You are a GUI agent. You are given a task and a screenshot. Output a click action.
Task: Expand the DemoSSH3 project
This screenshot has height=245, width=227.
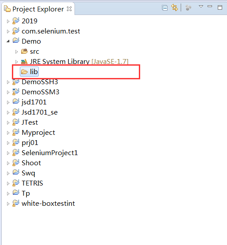pos(8,82)
